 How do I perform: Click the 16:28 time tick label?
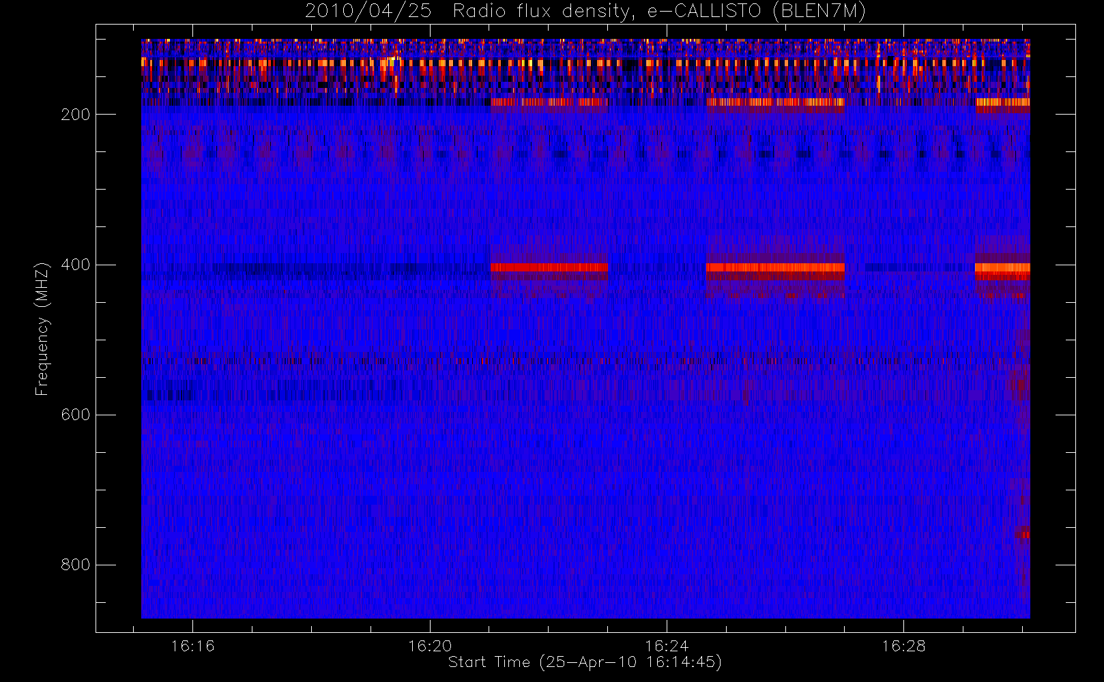903,646
